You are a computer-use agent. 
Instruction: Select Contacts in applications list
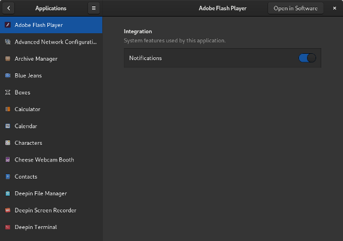click(51, 176)
